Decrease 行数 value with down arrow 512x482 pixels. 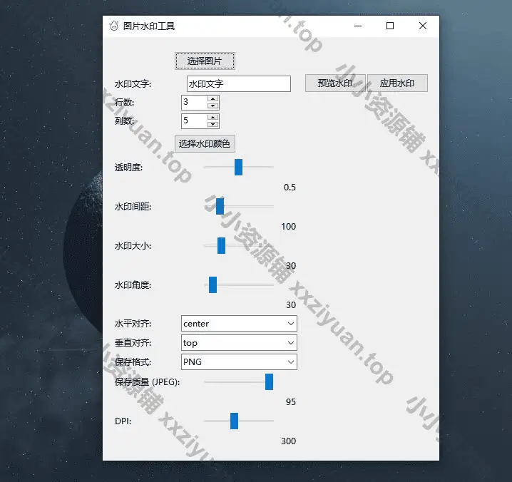pyautogui.click(x=213, y=106)
